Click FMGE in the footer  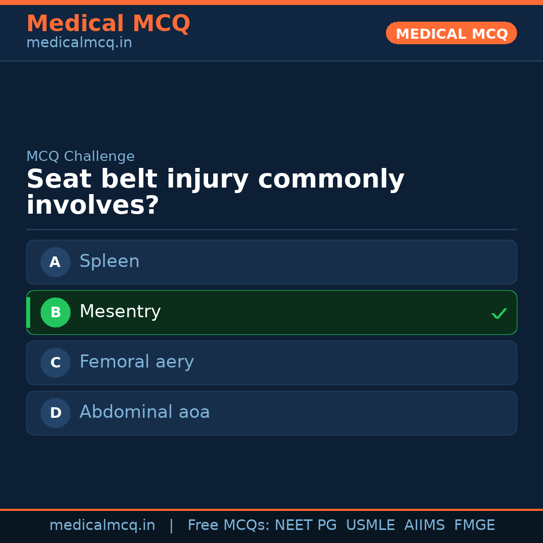pos(474,525)
